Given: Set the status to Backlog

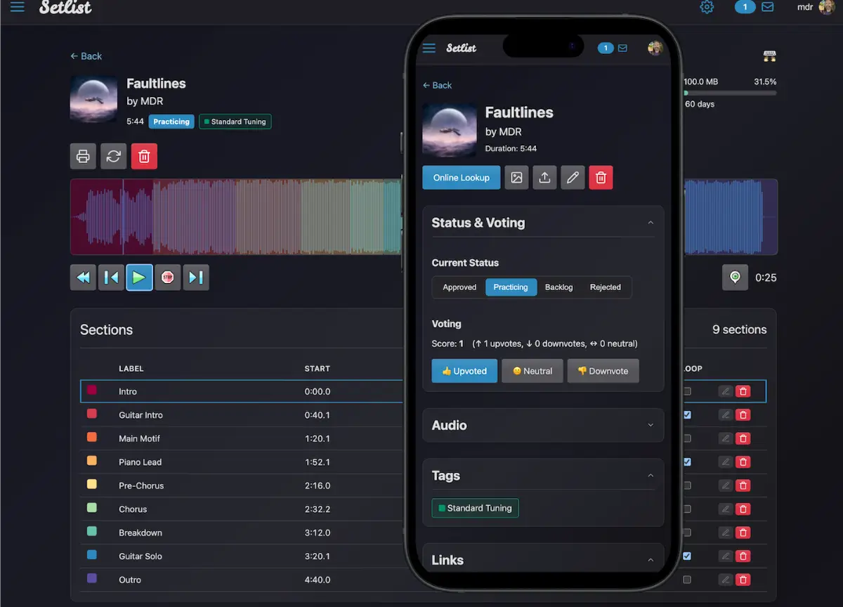Looking at the screenshot, I should [559, 287].
